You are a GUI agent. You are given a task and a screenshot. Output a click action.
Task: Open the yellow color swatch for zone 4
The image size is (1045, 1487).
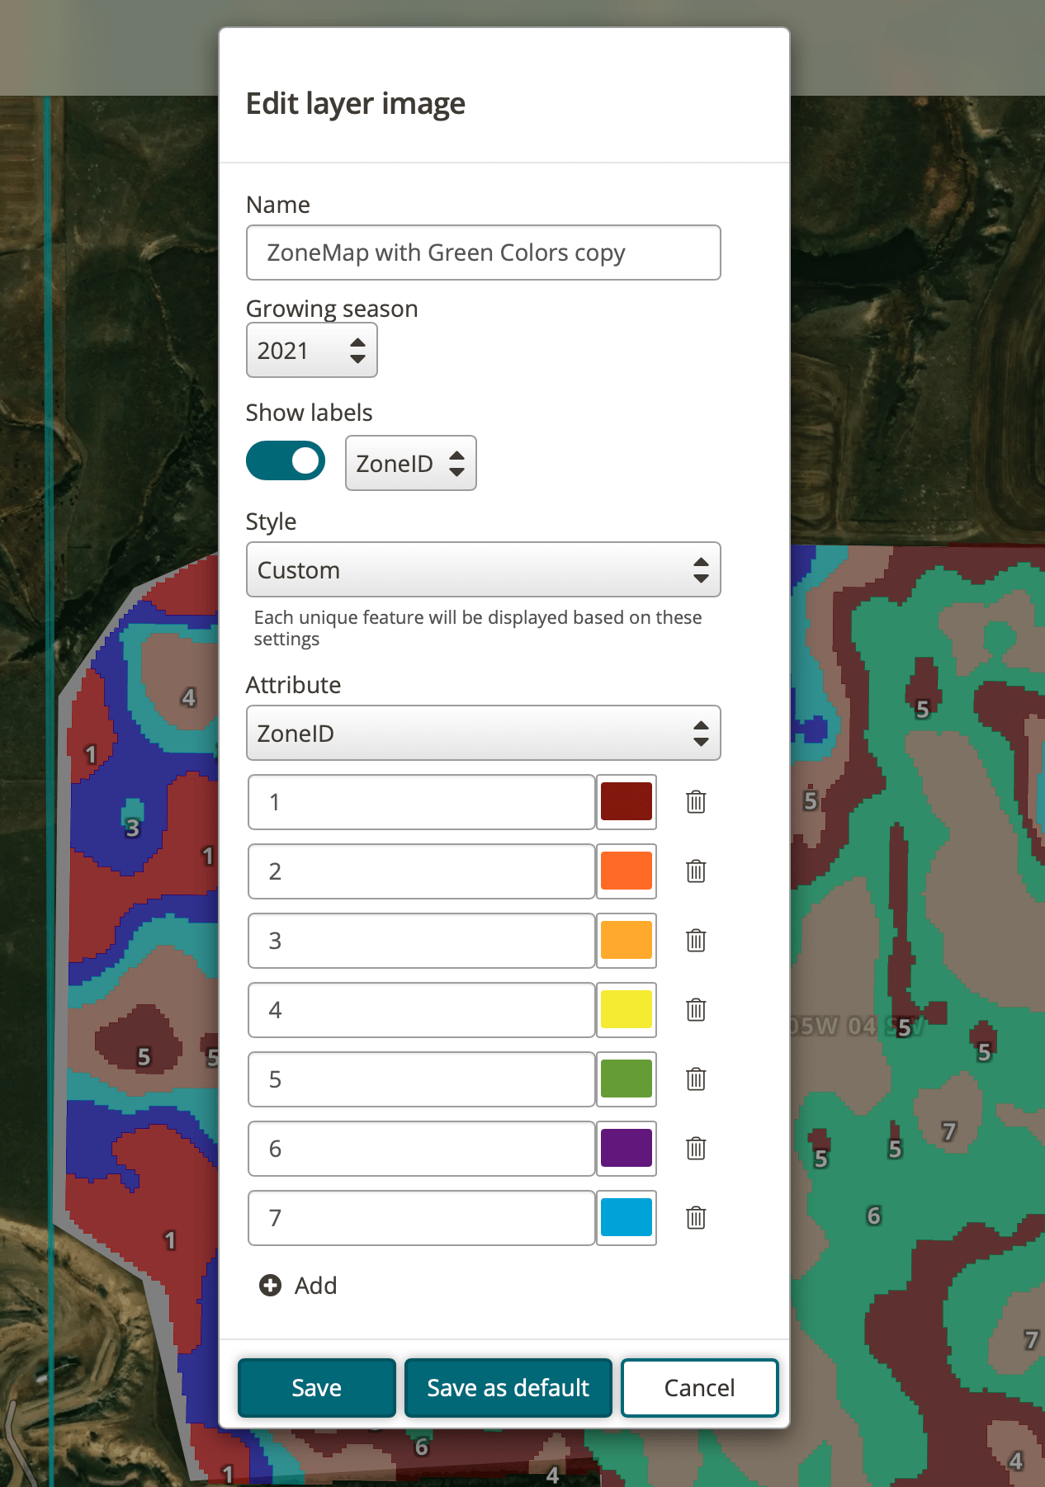[627, 1010]
